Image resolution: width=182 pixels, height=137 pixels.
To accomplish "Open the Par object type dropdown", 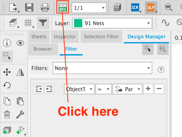I will click(127, 89).
